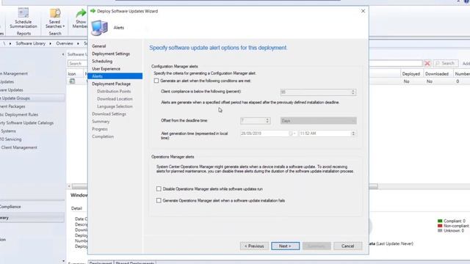Open Assets and Compliance workspace

(x=32, y=207)
